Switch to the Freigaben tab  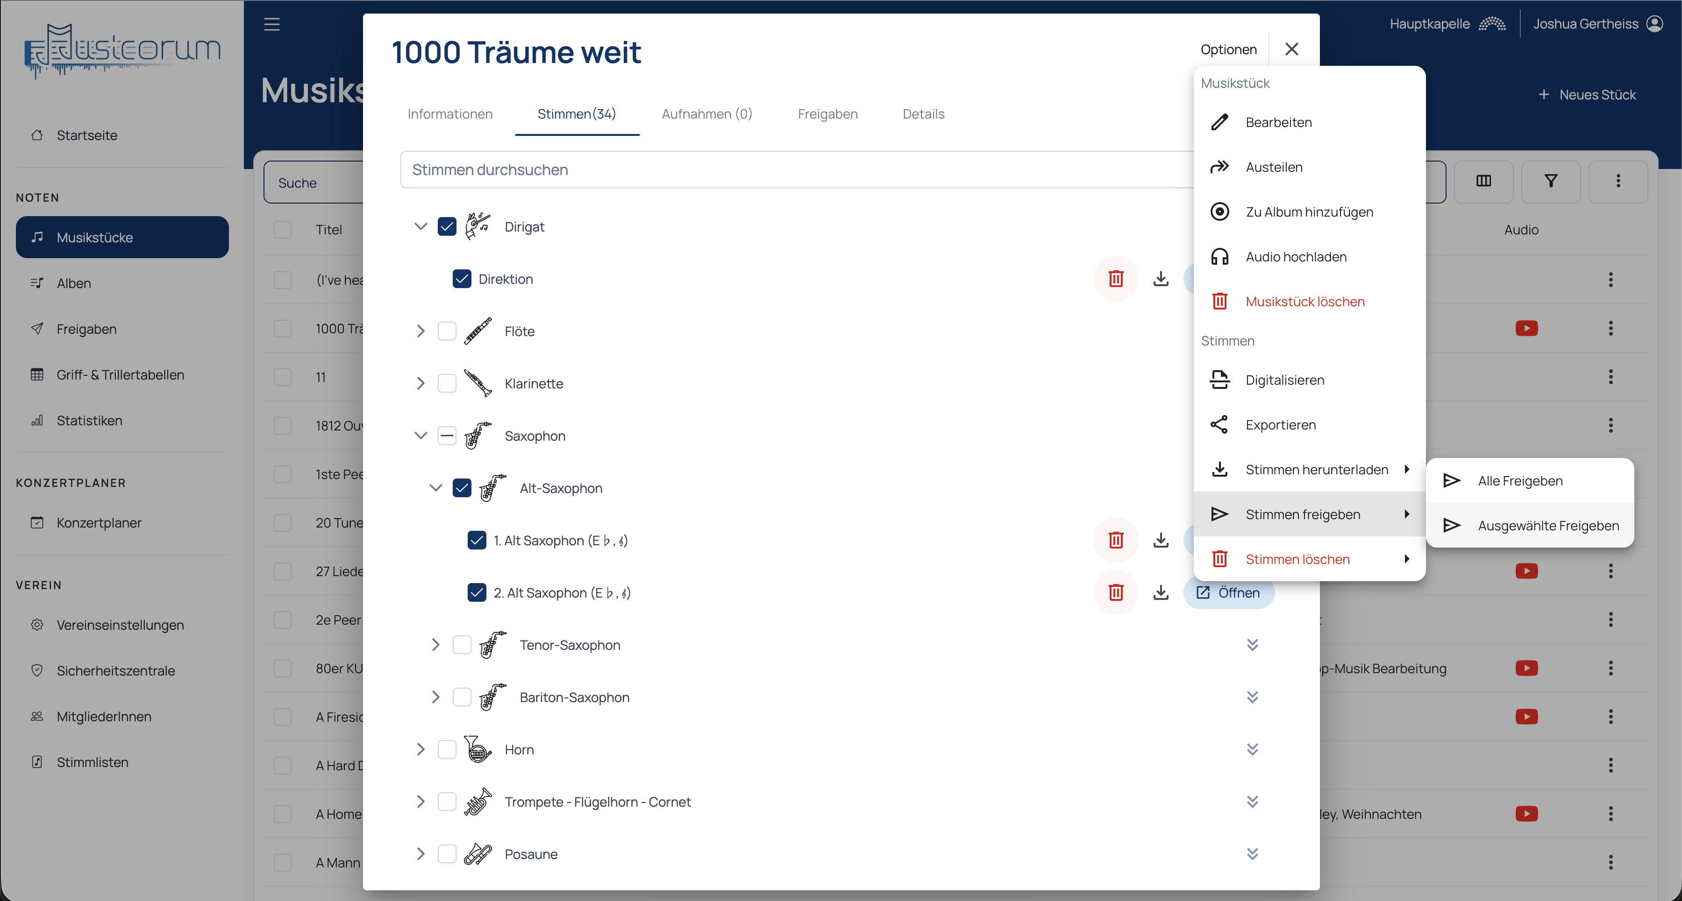pyautogui.click(x=827, y=114)
